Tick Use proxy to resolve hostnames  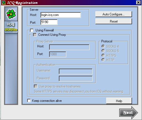pyautogui.click(x=35, y=86)
